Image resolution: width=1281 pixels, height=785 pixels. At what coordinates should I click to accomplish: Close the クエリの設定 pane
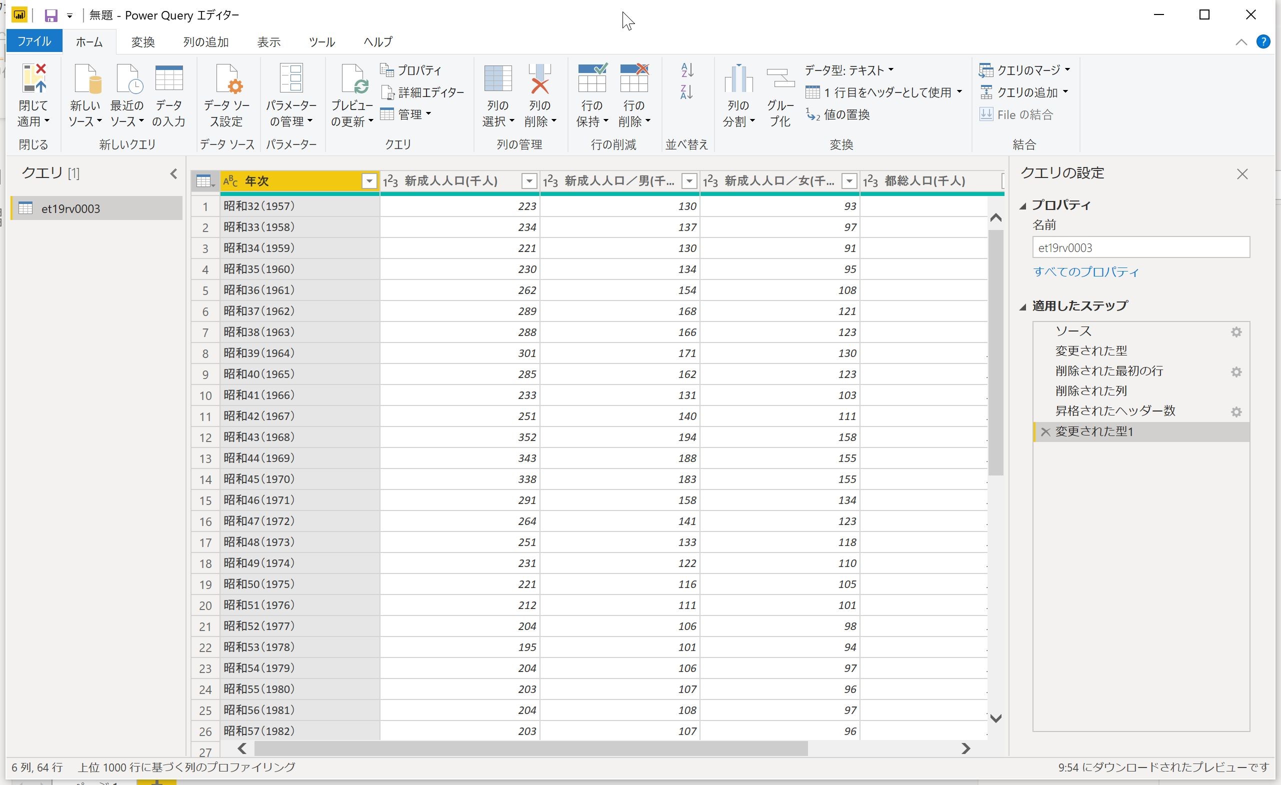(x=1242, y=174)
